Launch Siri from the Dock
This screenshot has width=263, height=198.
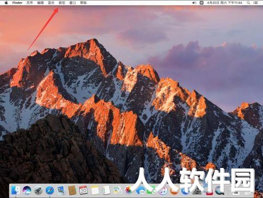pyautogui.click(x=27, y=190)
